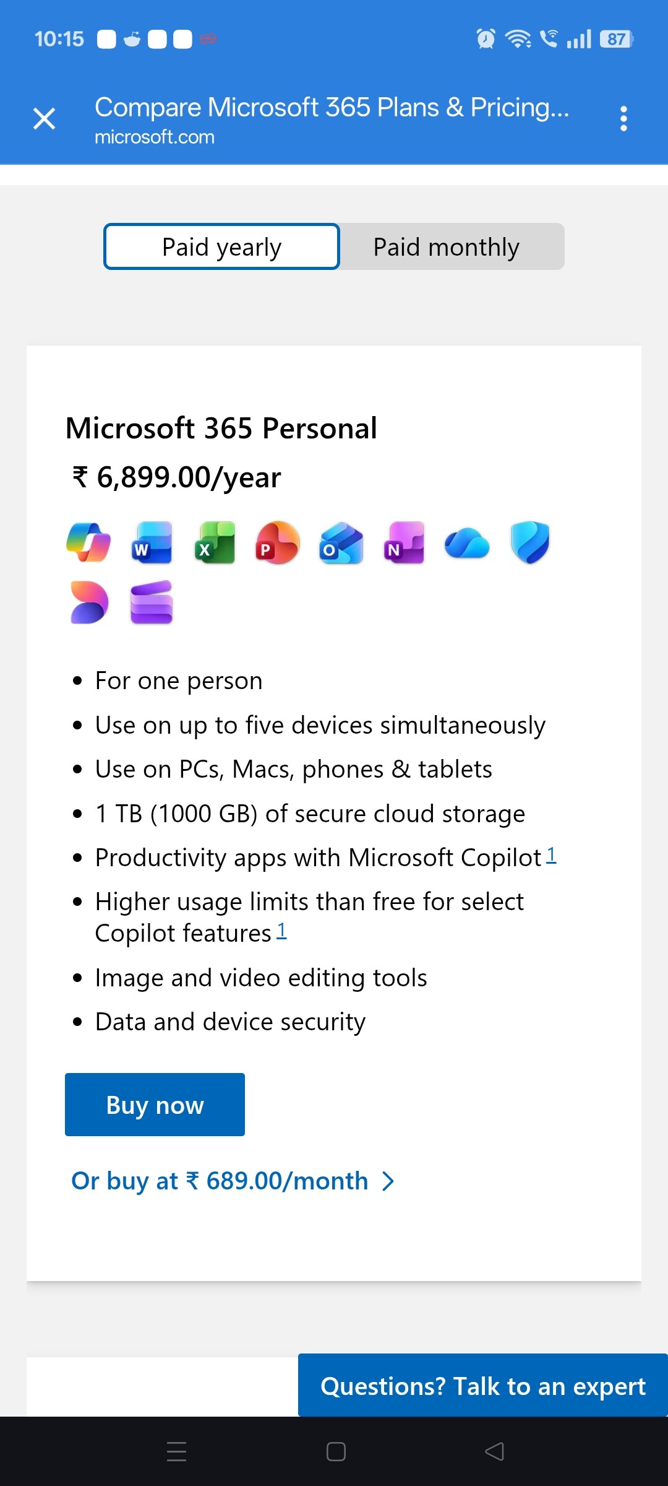Viewport: 668px width, 1486px height.
Task: Click the OneNote app icon
Action: pos(404,542)
